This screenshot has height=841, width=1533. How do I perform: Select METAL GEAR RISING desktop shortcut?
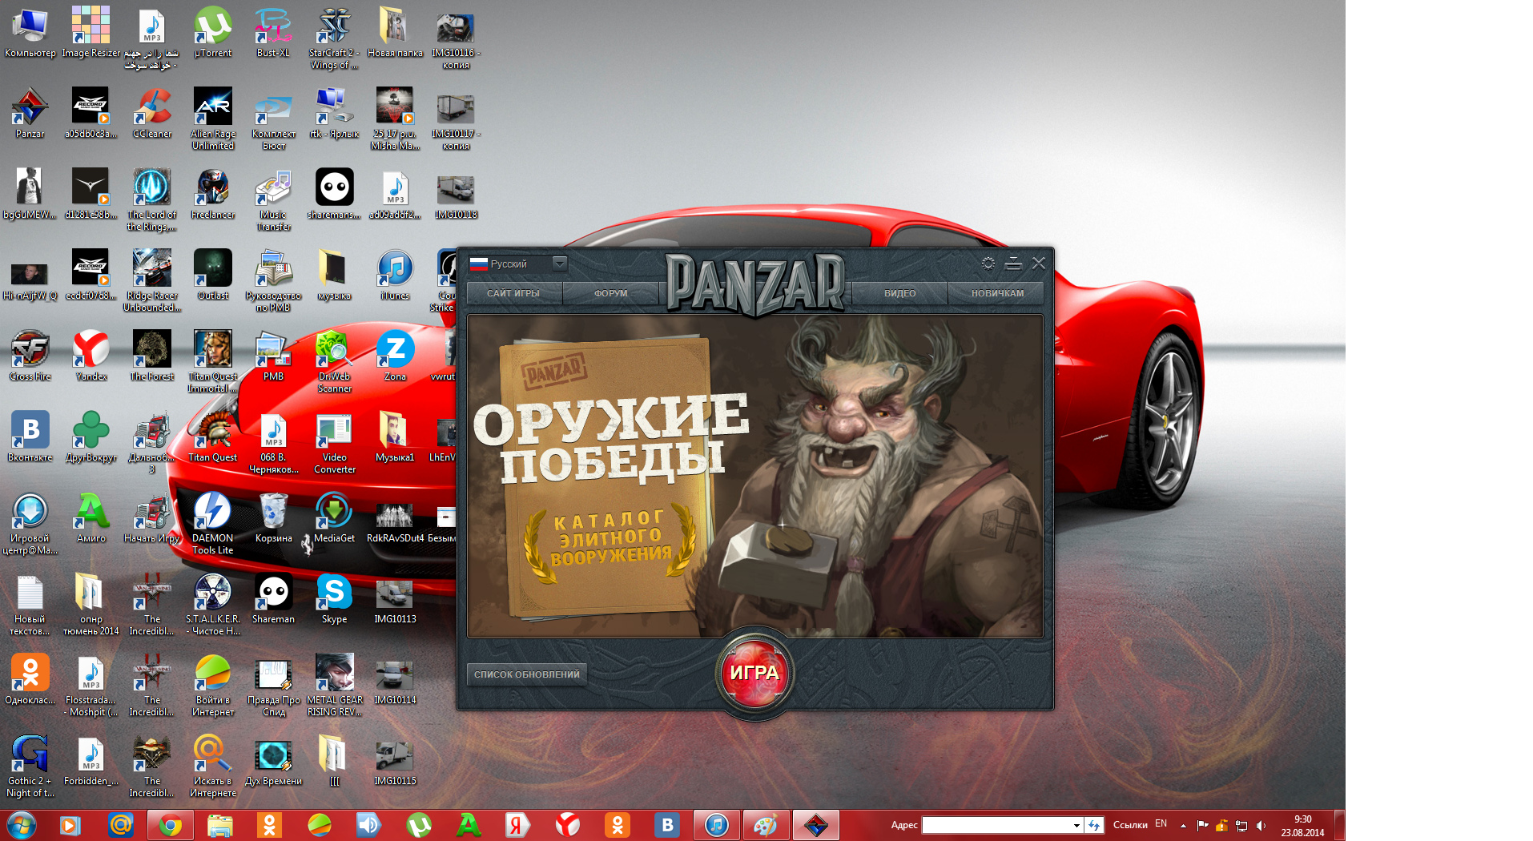click(334, 686)
